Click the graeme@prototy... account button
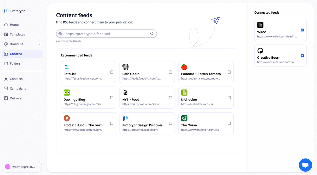317x175 pixels. [x=22, y=167]
